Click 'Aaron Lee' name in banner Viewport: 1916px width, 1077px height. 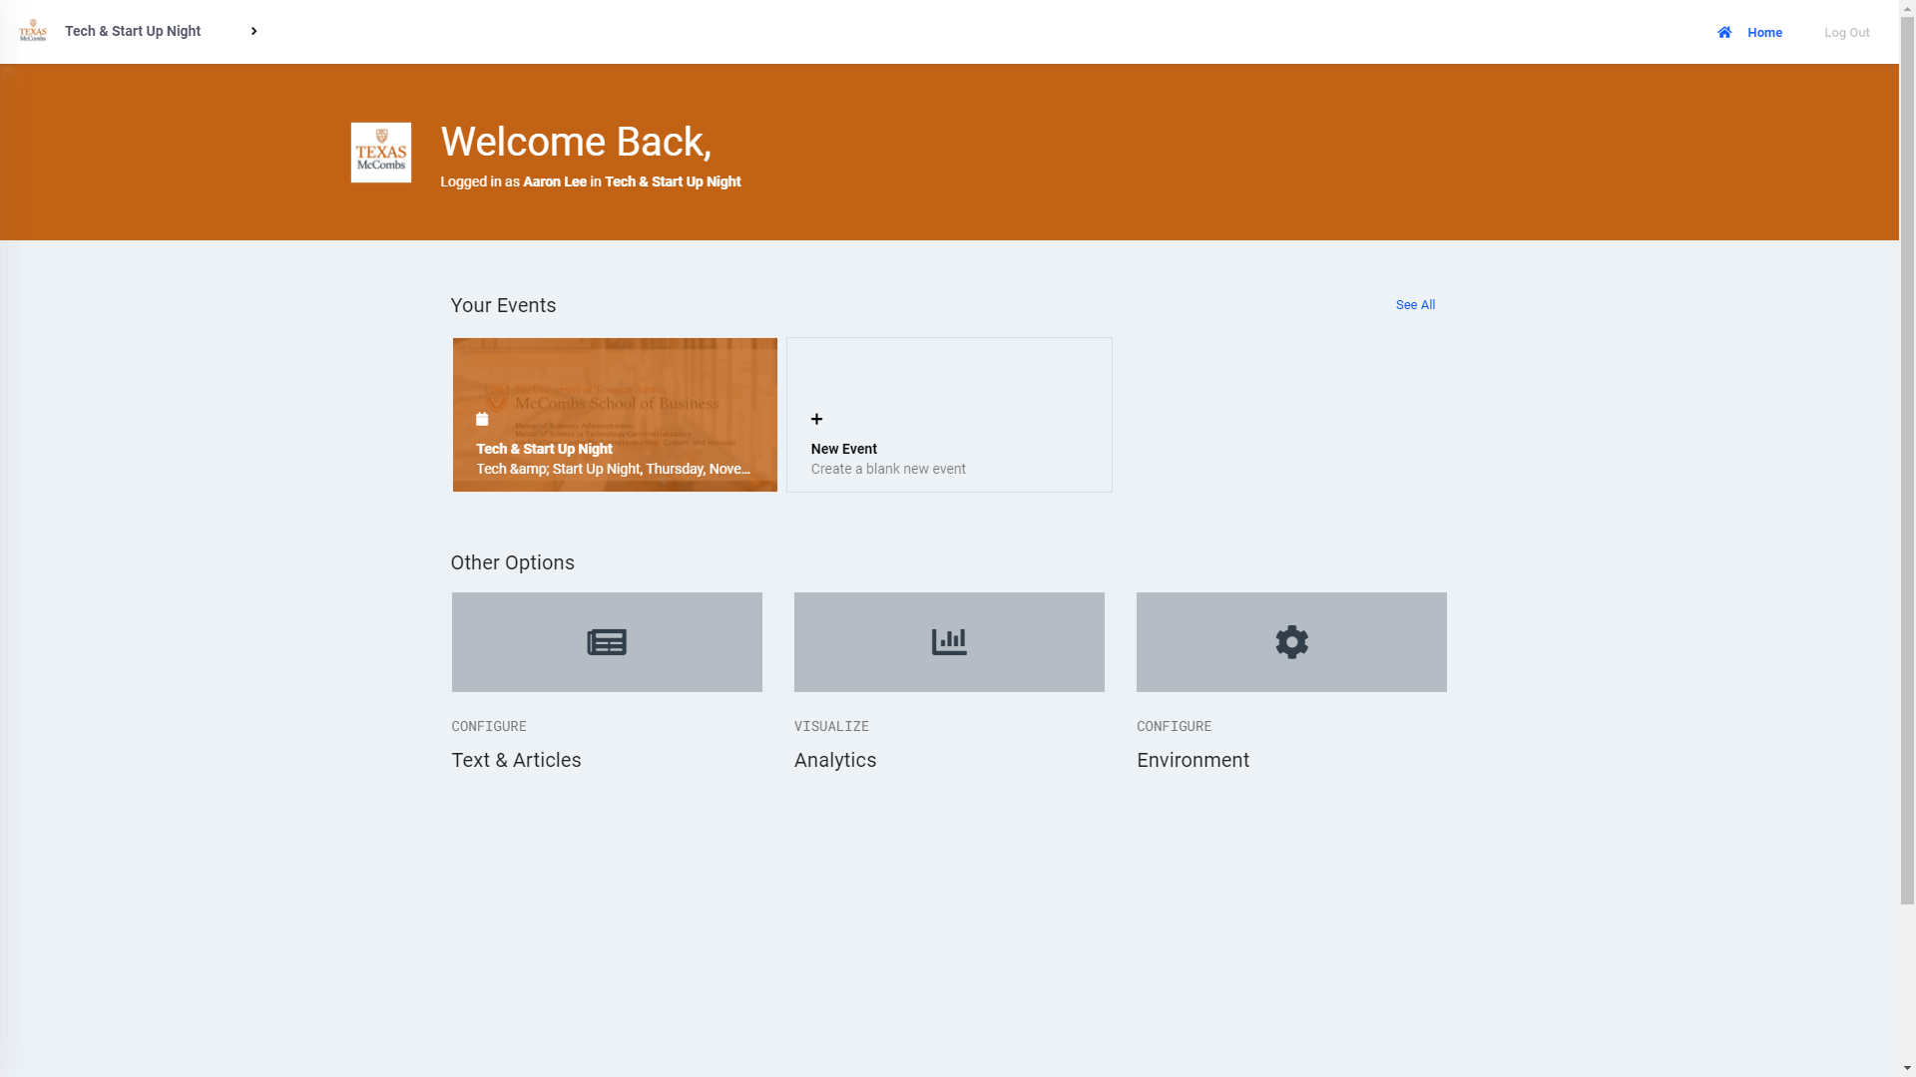coord(555,181)
